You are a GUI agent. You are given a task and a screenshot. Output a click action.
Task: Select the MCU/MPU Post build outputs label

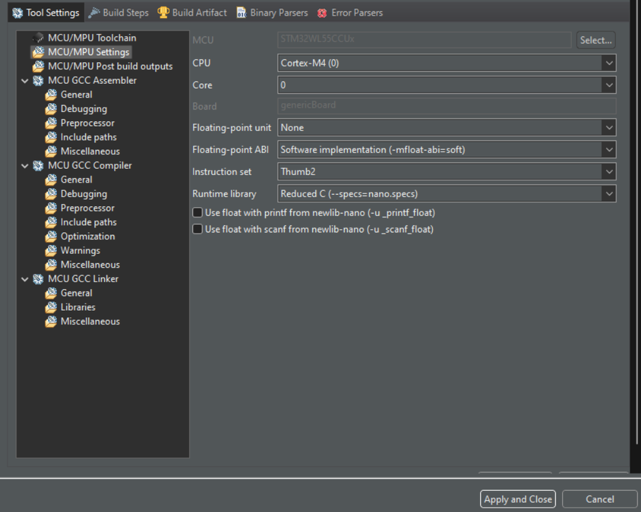(110, 66)
